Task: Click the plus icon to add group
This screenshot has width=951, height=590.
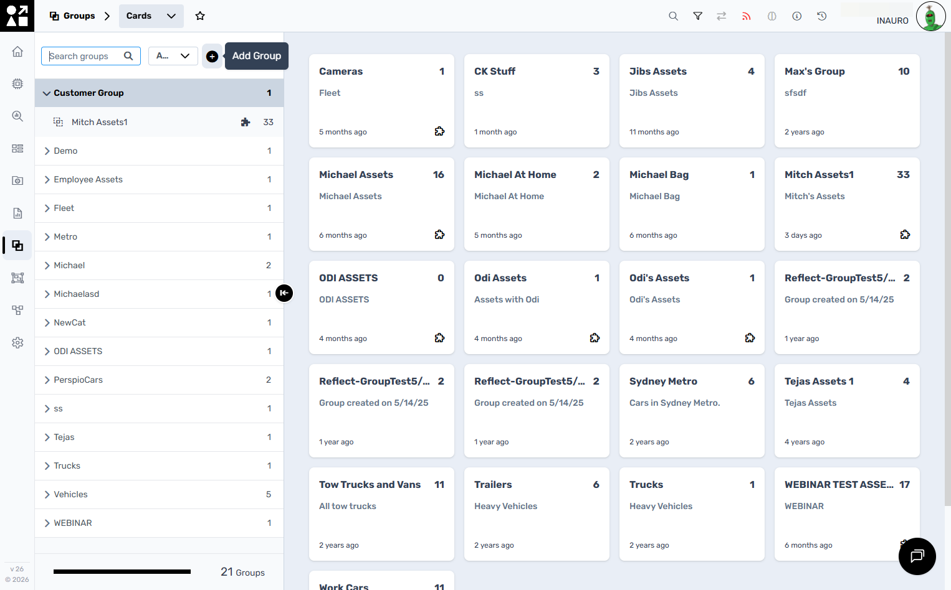Action: pyautogui.click(x=212, y=56)
